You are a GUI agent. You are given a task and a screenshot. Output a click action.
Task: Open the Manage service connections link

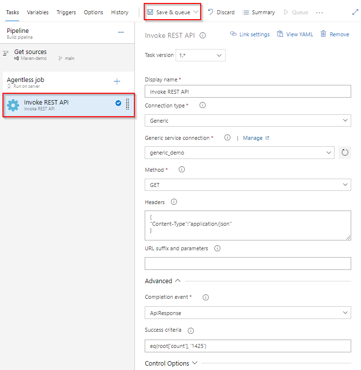253,138
